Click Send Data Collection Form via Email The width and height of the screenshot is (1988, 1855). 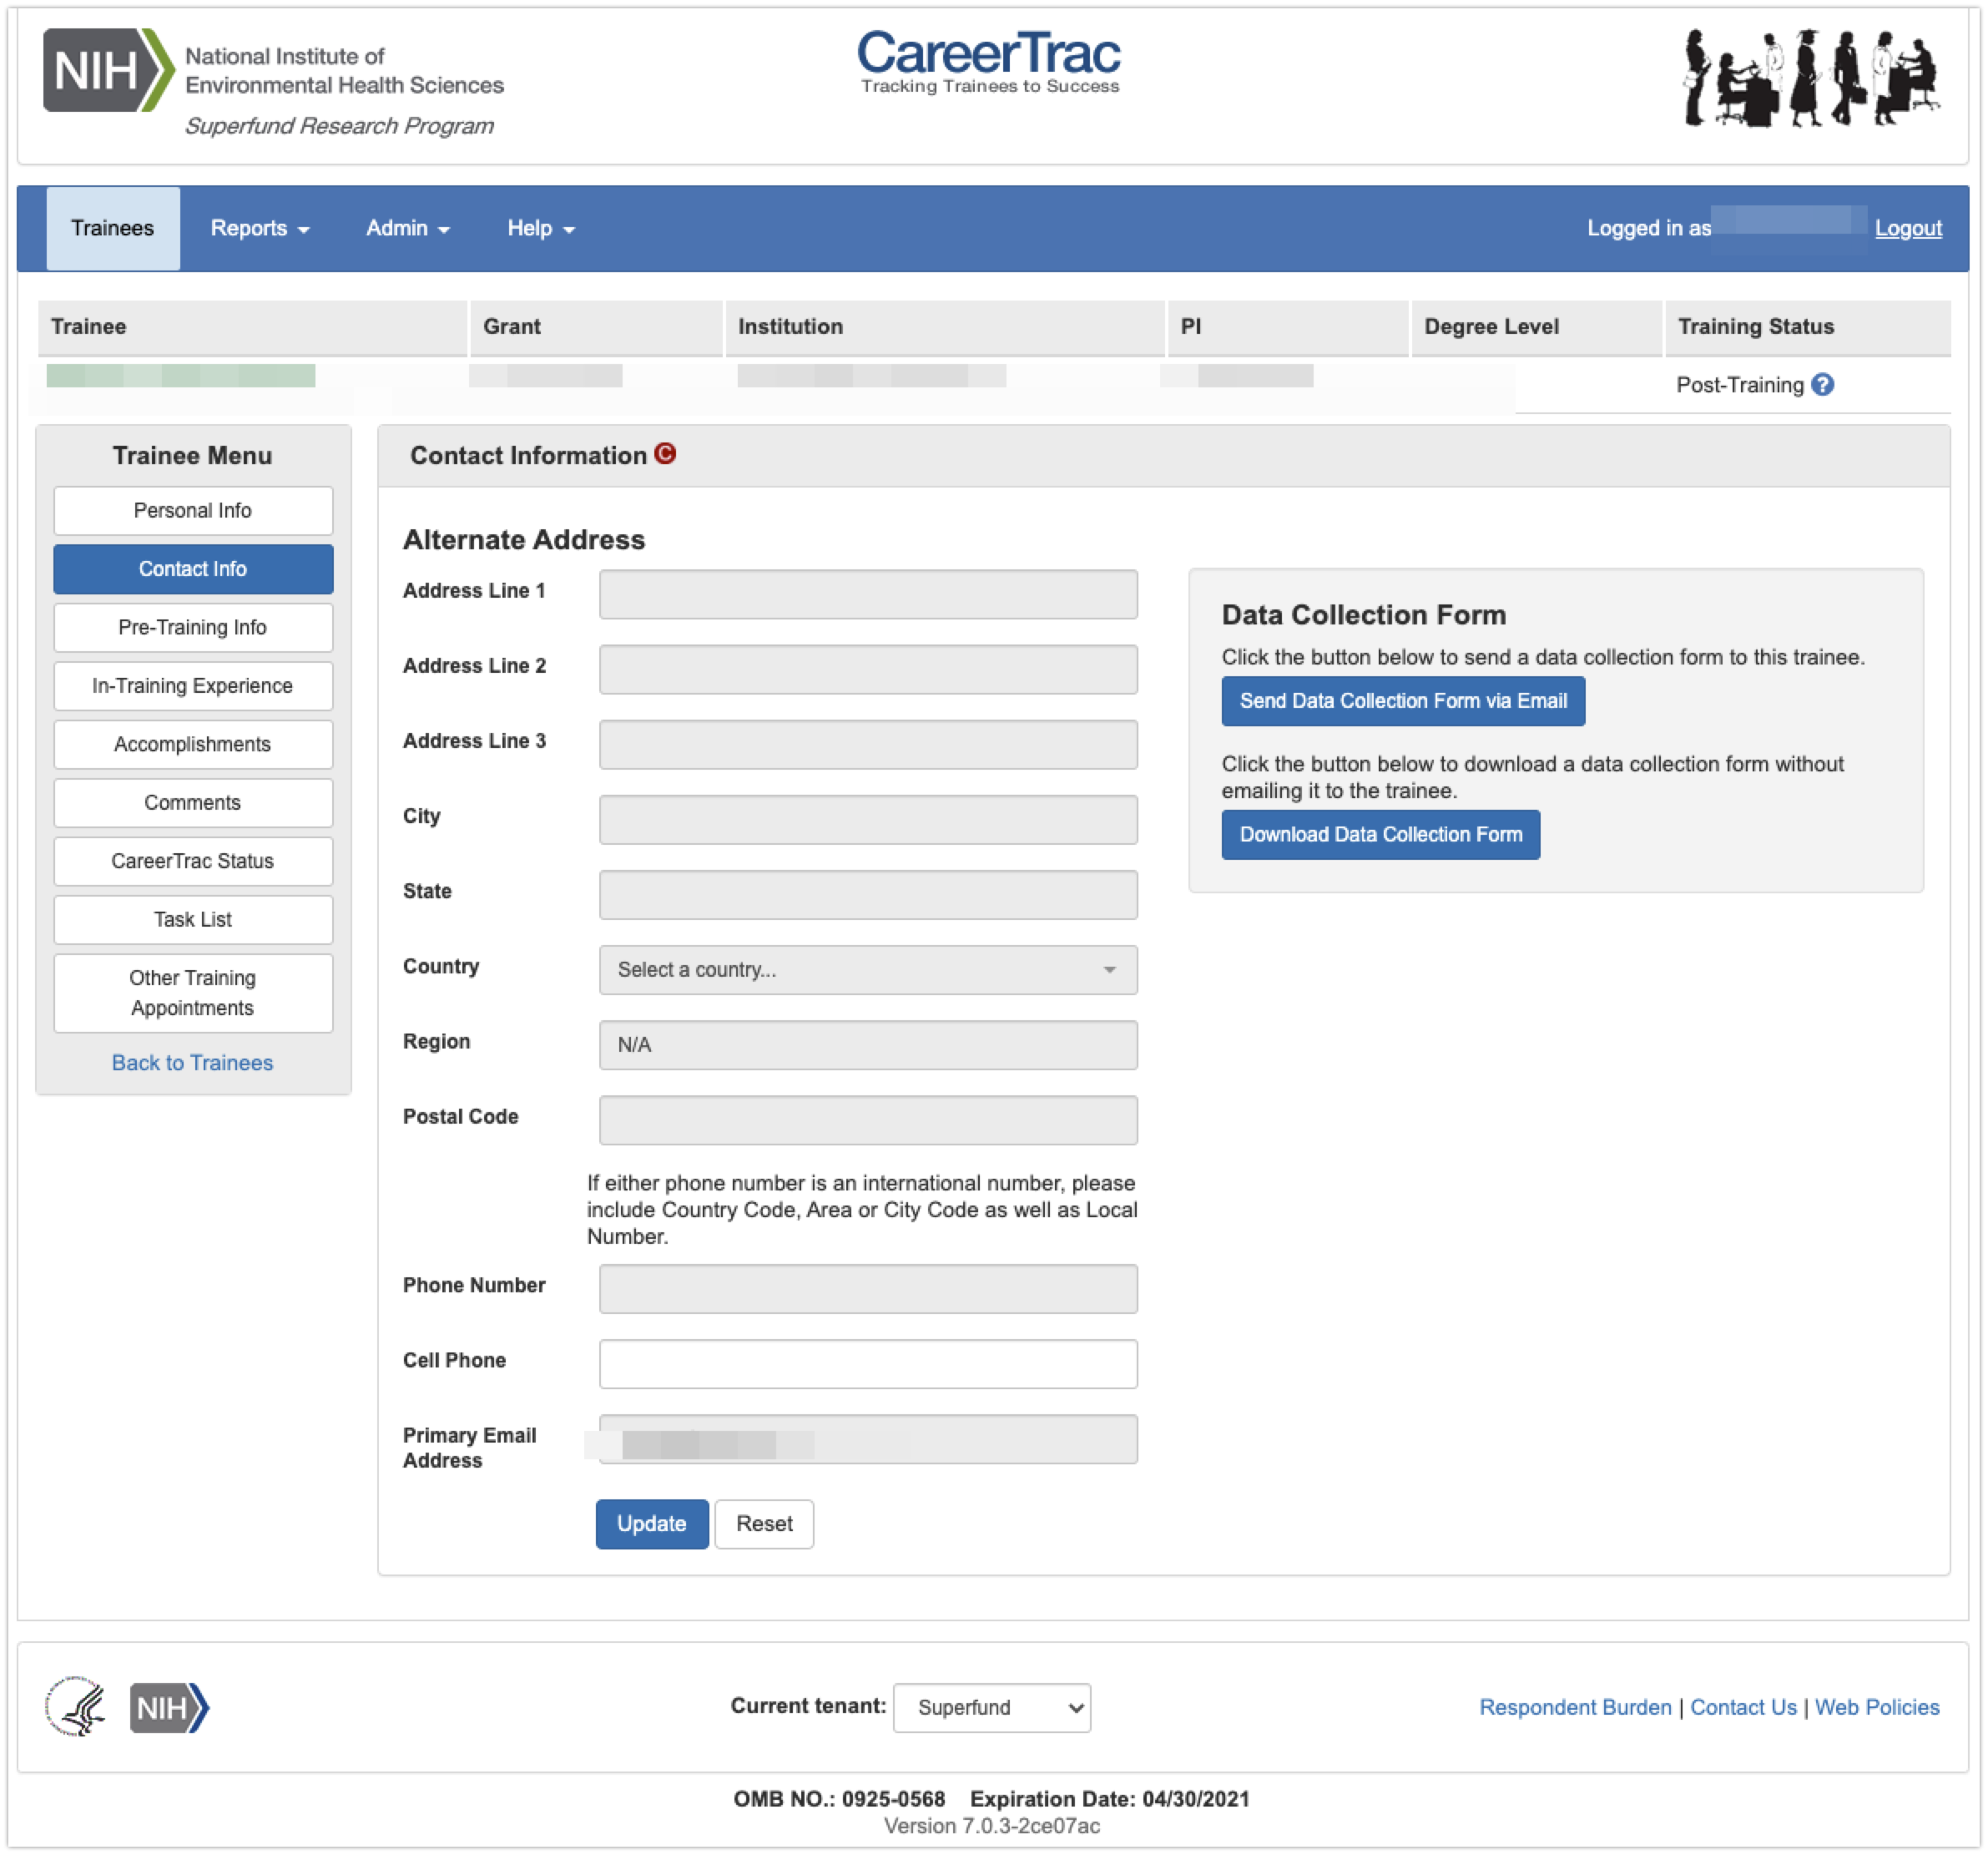[1402, 701]
